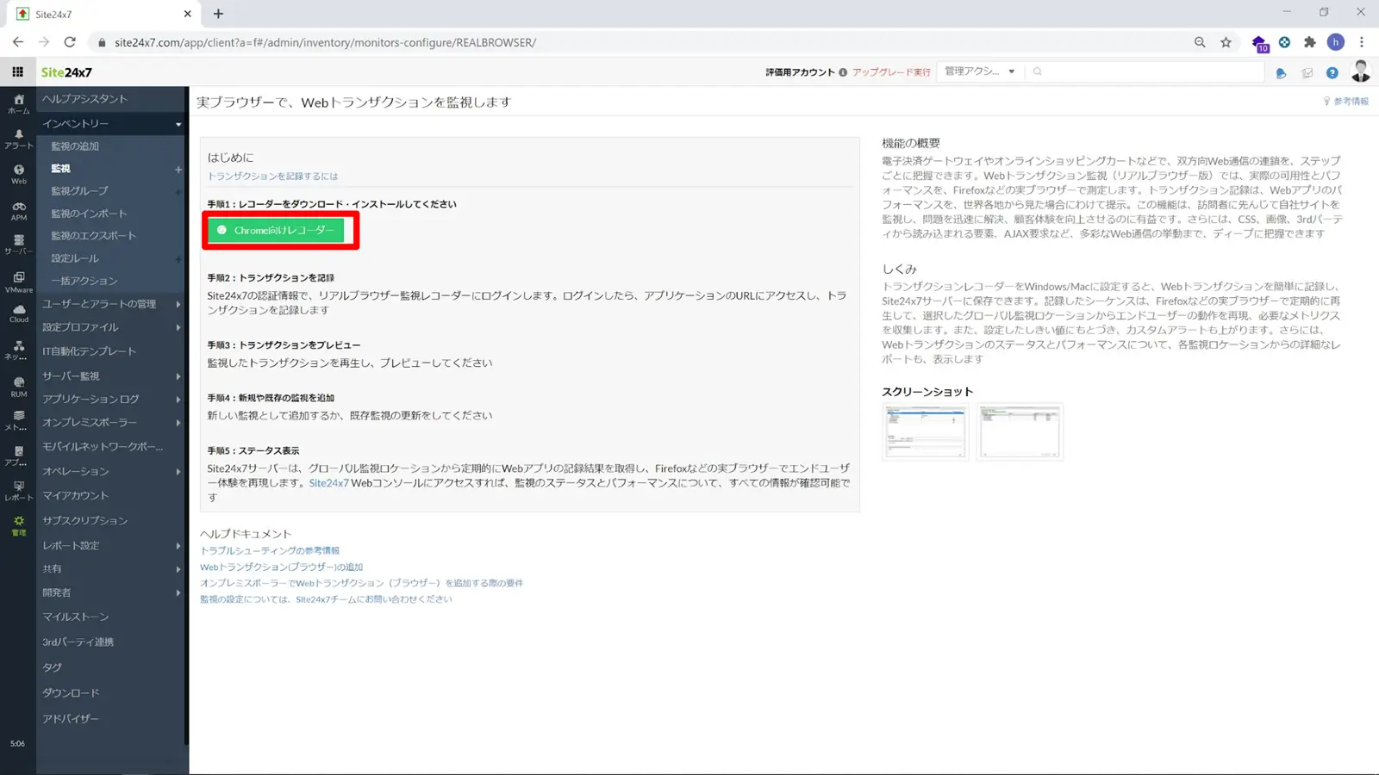Viewport: 1379px width, 775px height.
Task: Open the VMware icon
Action: [18, 282]
